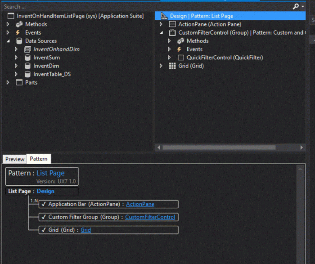The image size is (315, 264).
Task: Select the Pattern tab
Action: [39, 159]
